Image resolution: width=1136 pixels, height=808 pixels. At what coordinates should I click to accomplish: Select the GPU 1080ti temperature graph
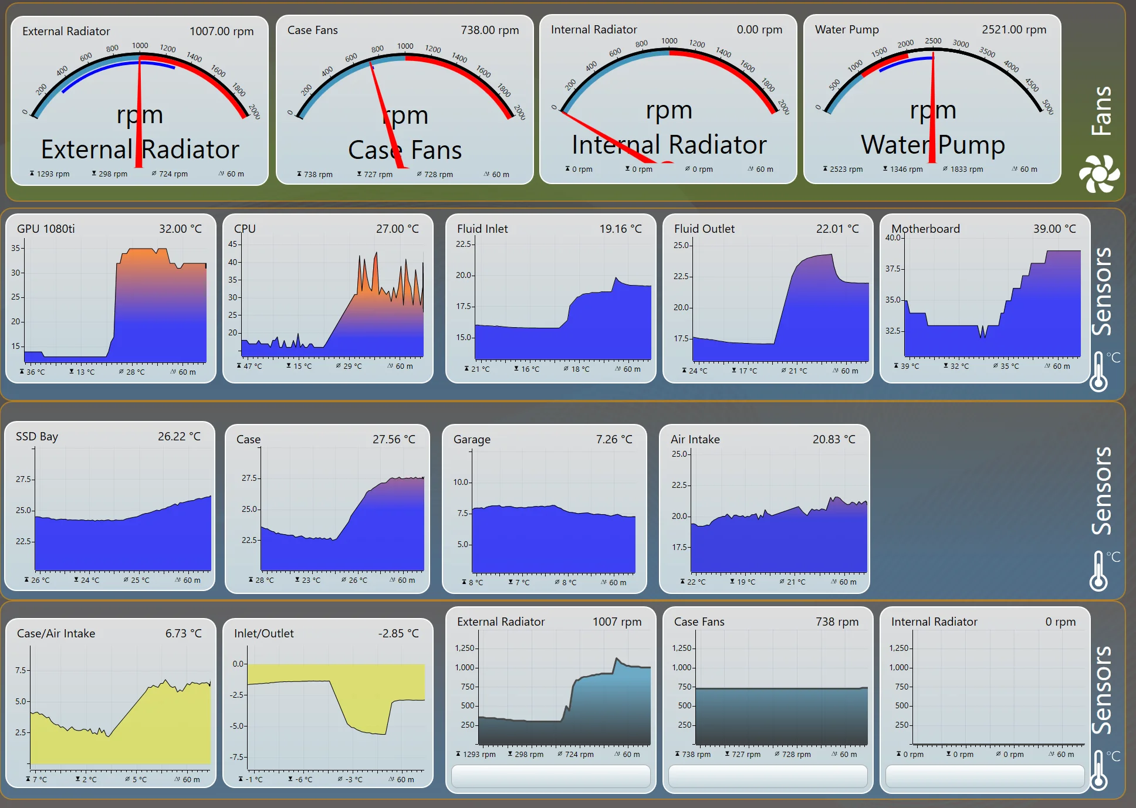click(x=115, y=302)
